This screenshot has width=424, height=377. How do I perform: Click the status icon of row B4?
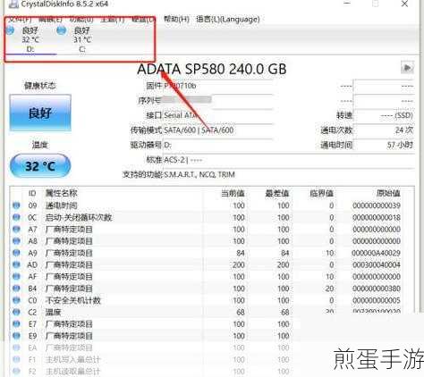click(16, 289)
